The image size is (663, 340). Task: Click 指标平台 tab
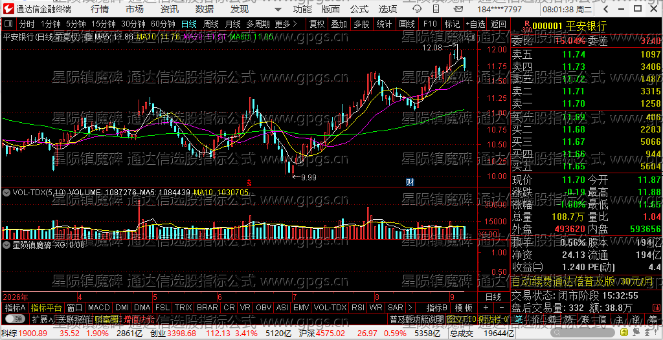[x=47, y=308]
